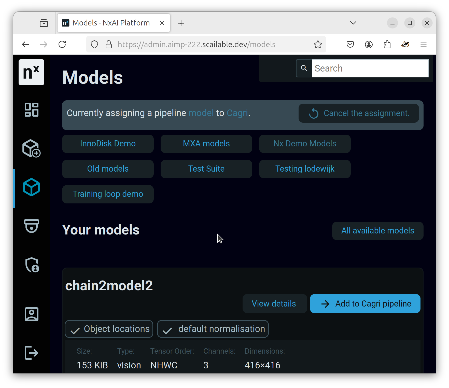Open the dashboard grid icon in sidebar
Image resolution: width=449 pixels, height=388 pixels.
(32, 110)
